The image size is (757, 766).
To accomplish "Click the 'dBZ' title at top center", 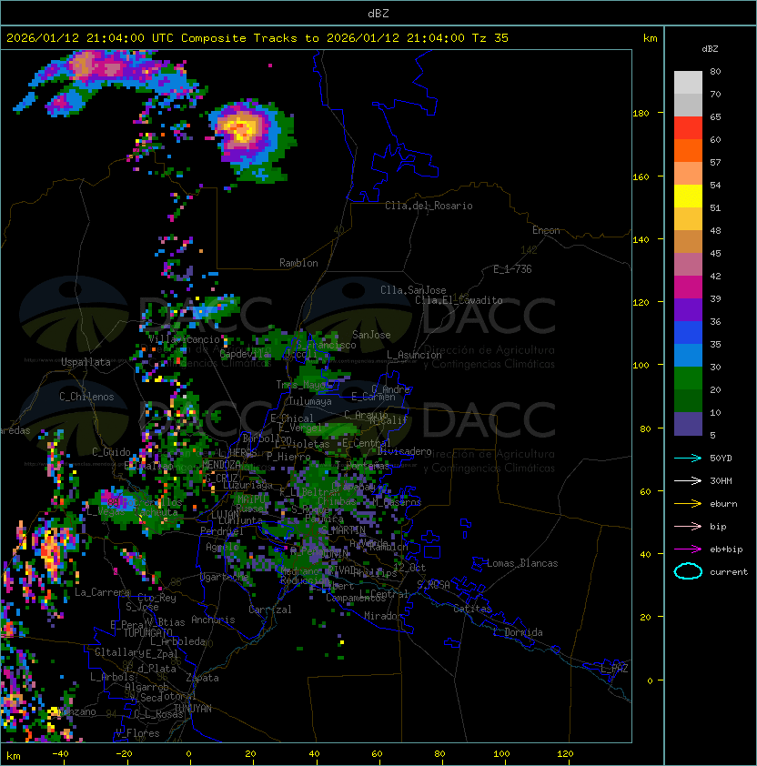I will (x=378, y=13).
